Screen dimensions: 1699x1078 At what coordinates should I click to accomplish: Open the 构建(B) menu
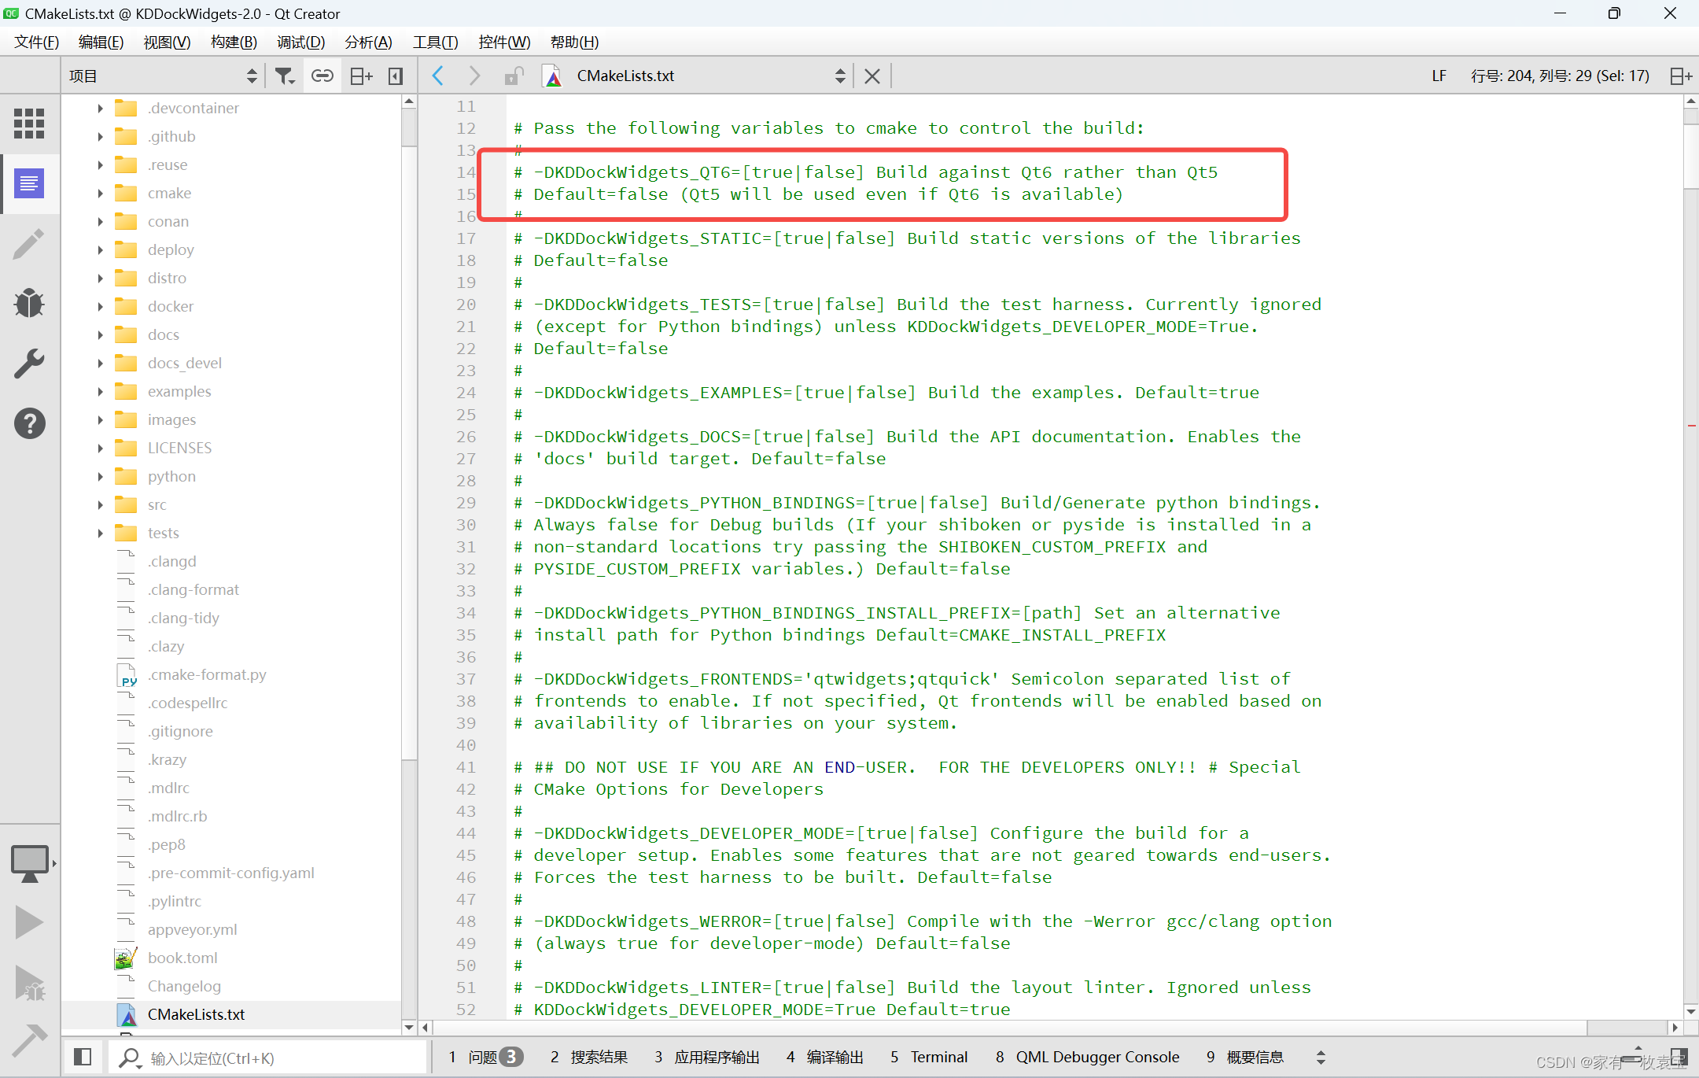click(234, 42)
